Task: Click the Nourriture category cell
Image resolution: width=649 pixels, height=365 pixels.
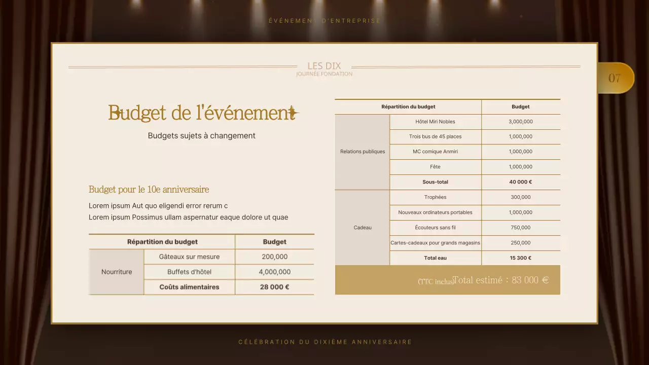Action: (x=116, y=272)
